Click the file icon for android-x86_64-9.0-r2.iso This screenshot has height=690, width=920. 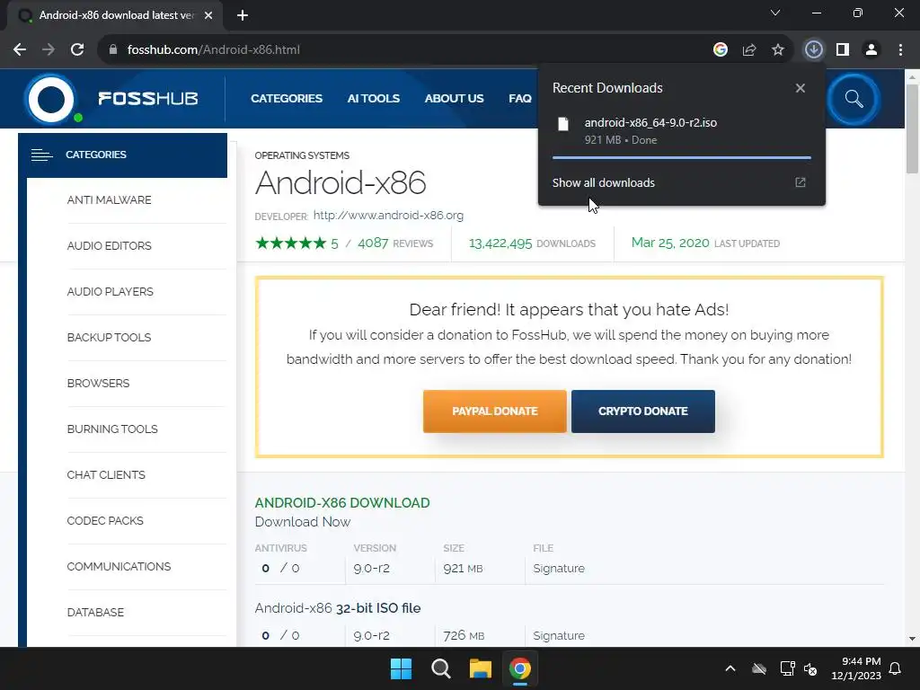pos(563,124)
